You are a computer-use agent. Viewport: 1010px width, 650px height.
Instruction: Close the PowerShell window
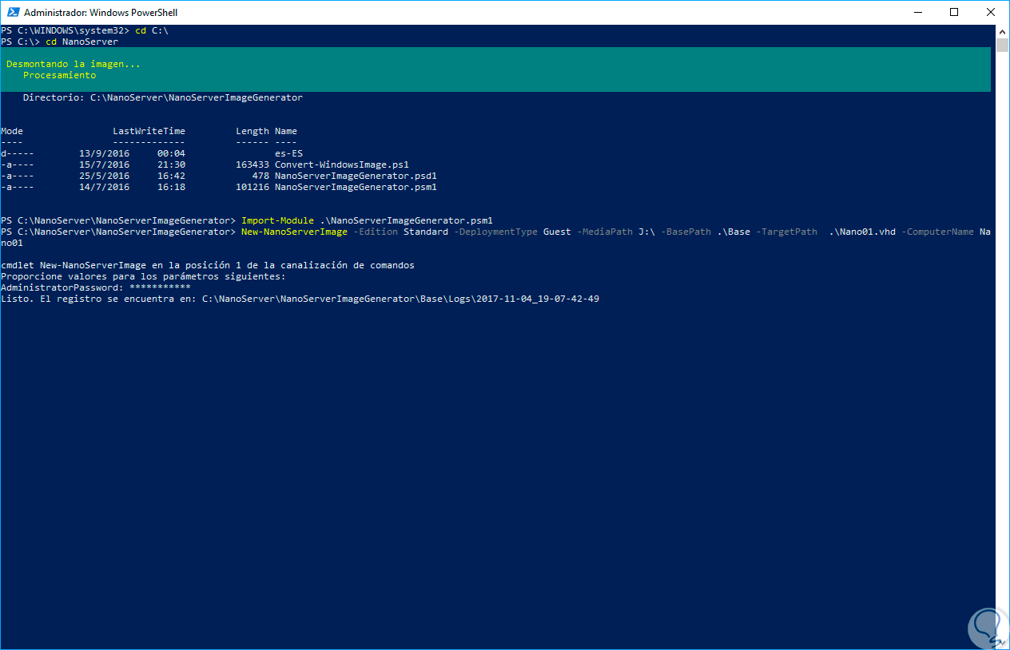click(x=991, y=12)
